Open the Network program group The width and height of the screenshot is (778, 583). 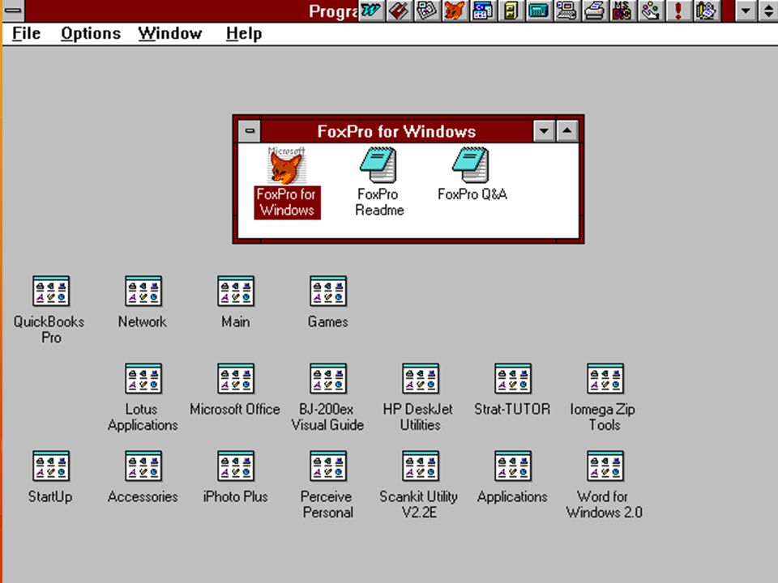(x=143, y=291)
